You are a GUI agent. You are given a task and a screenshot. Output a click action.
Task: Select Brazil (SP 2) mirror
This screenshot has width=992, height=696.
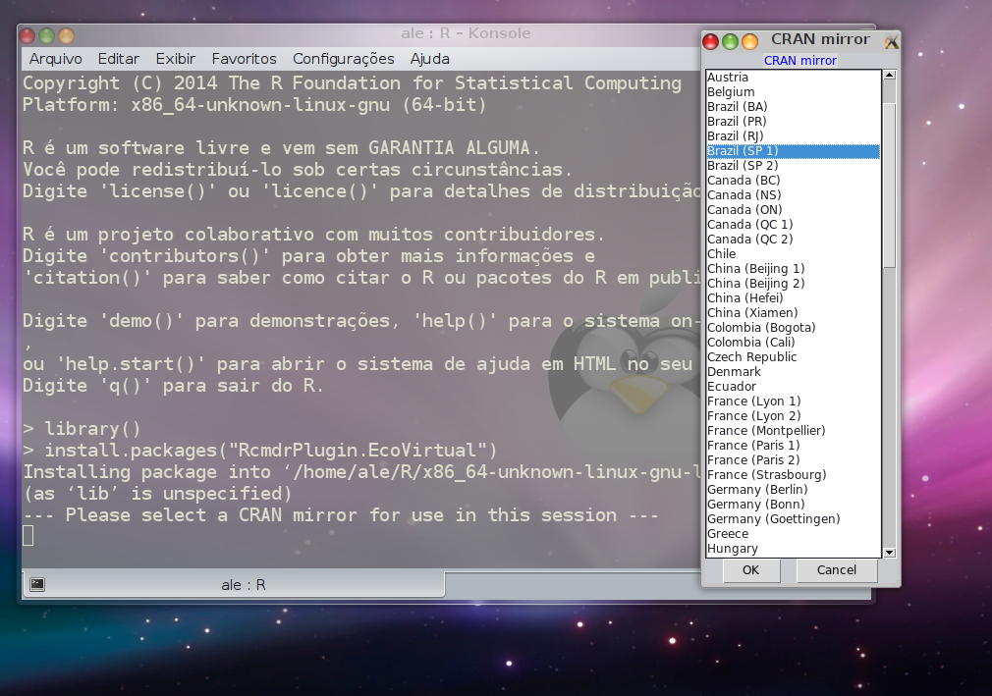[x=743, y=166]
